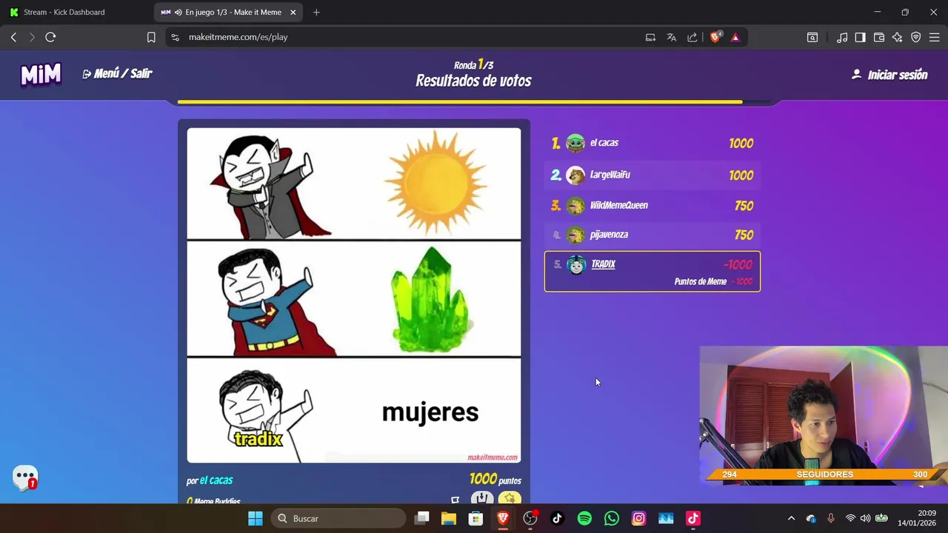The image size is (948, 533).
Task: Close the Make it Meme tab
Action: tap(293, 12)
